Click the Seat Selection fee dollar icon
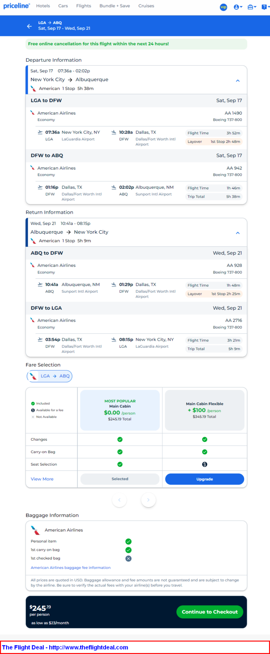 coord(205,464)
